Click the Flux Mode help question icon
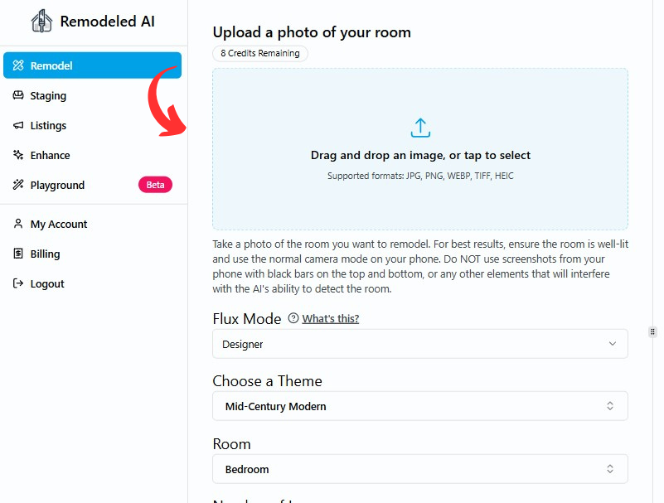This screenshot has height=503, width=664. pos(293,318)
